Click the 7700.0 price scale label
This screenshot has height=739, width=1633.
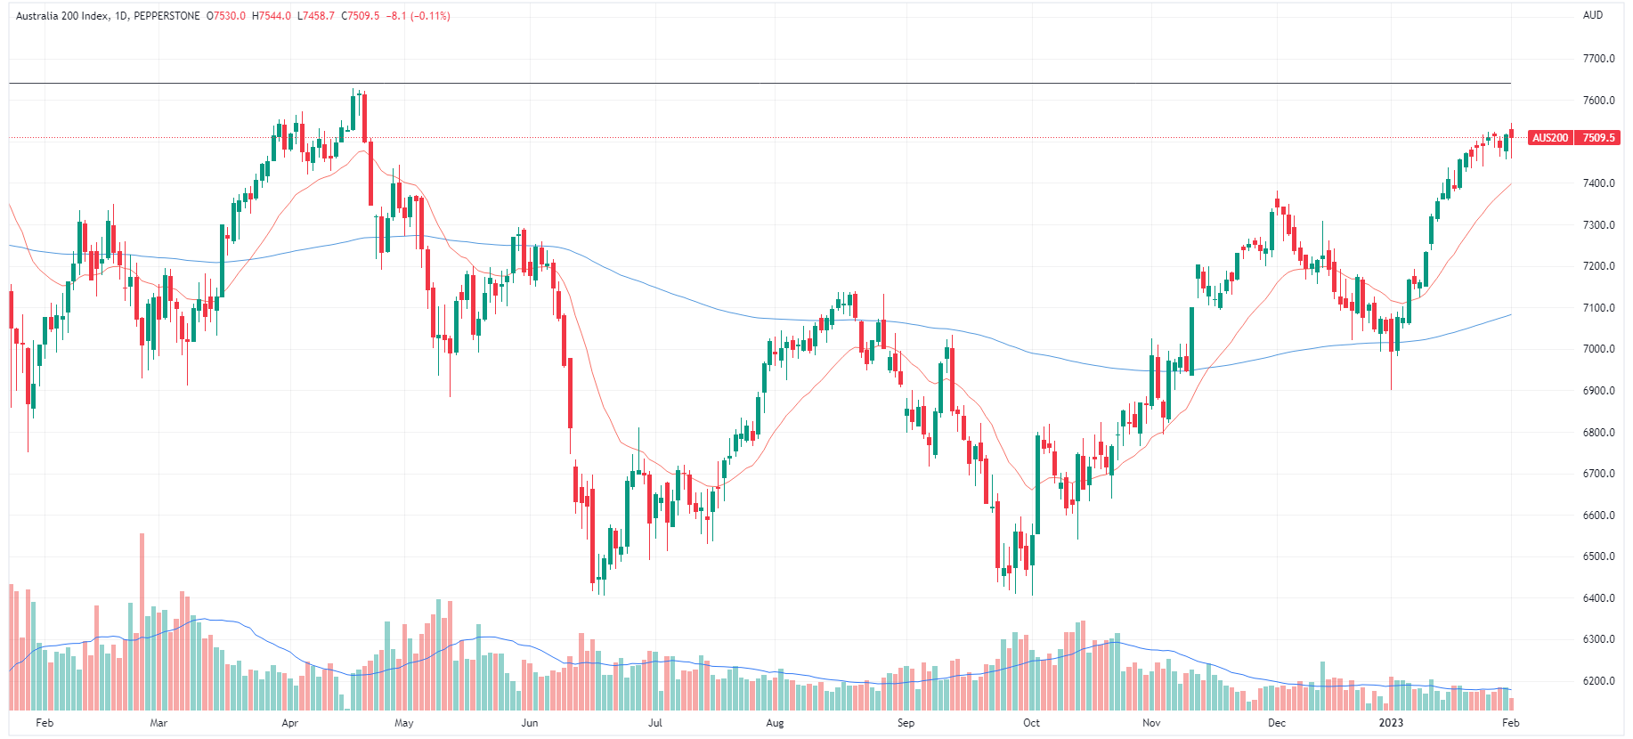pos(1599,59)
